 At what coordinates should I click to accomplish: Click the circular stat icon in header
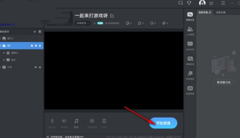(152, 23)
